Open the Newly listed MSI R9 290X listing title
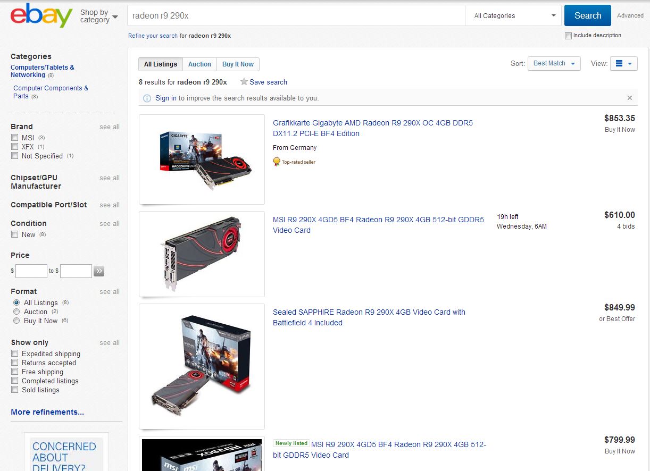 pos(380,450)
